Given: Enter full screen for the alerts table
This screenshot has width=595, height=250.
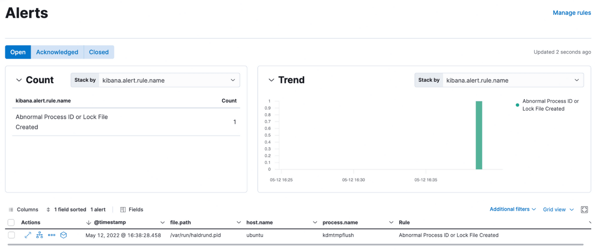Looking at the screenshot, I should click(584, 210).
